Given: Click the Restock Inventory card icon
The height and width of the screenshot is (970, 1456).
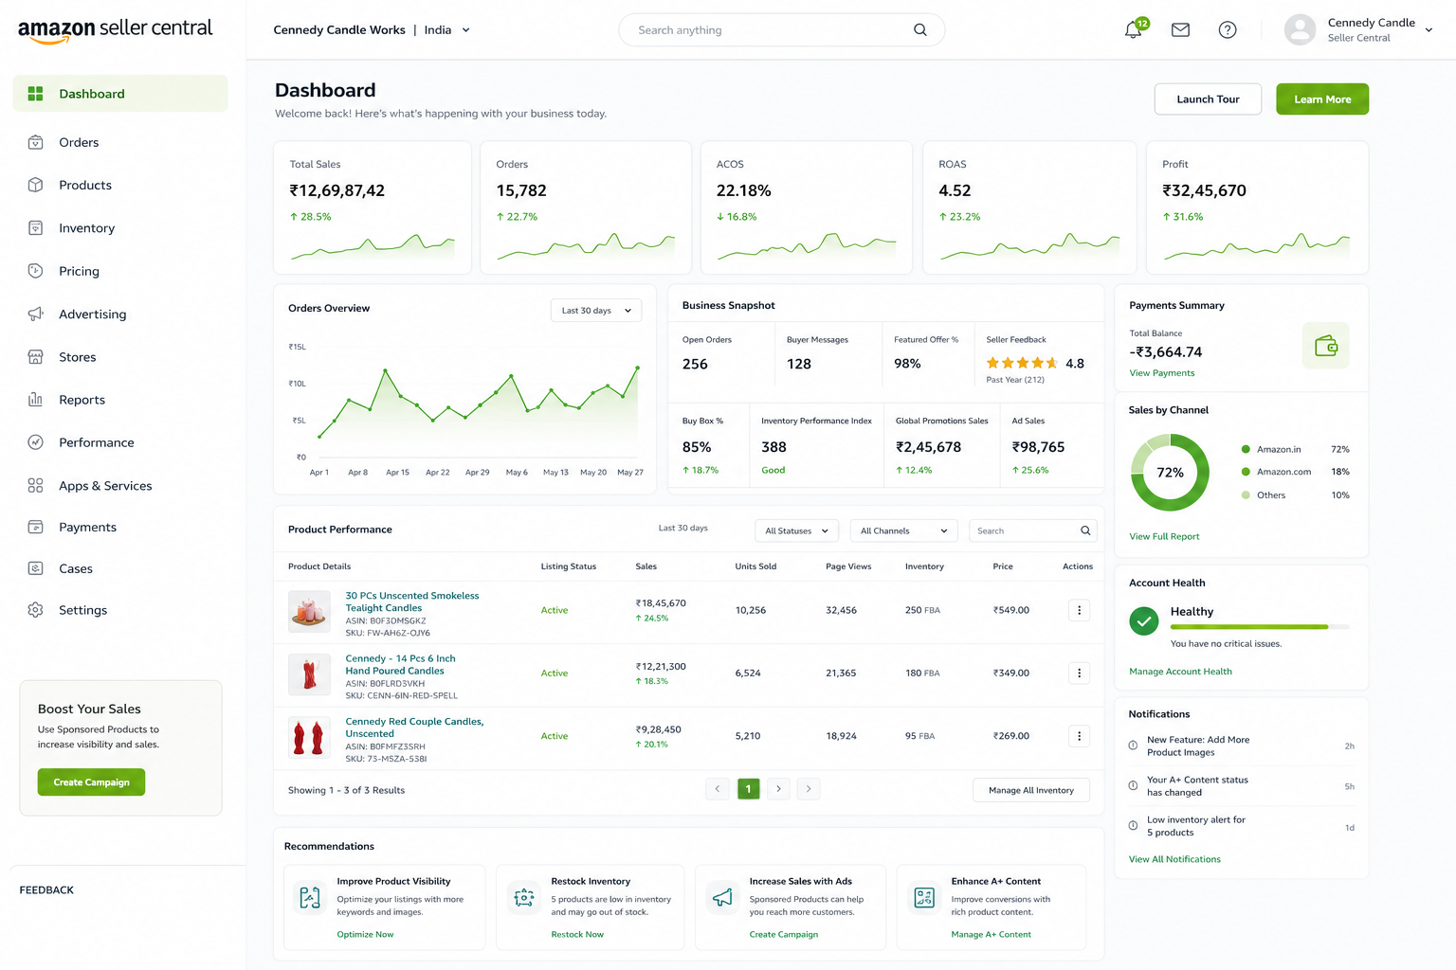Looking at the screenshot, I should click(524, 897).
